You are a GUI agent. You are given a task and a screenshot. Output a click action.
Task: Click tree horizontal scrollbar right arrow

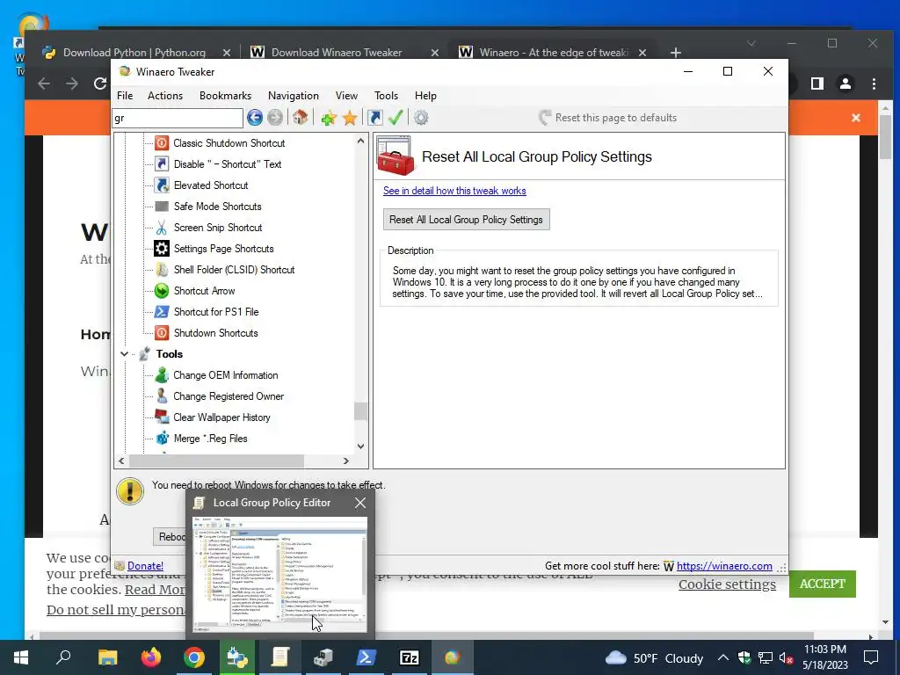coord(346,461)
